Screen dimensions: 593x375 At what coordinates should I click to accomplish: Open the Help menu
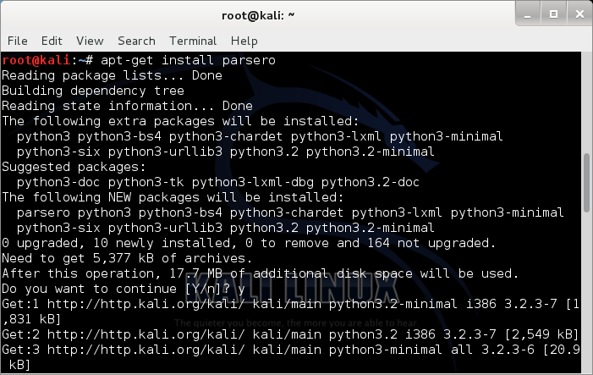[x=244, y=41]
